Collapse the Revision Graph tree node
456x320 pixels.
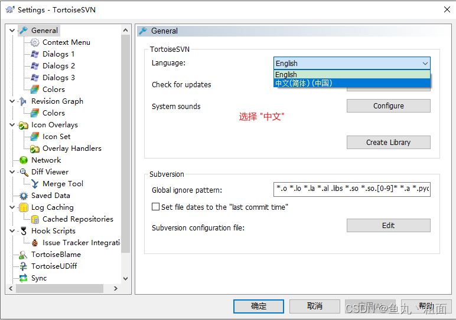tap(12, 101)
